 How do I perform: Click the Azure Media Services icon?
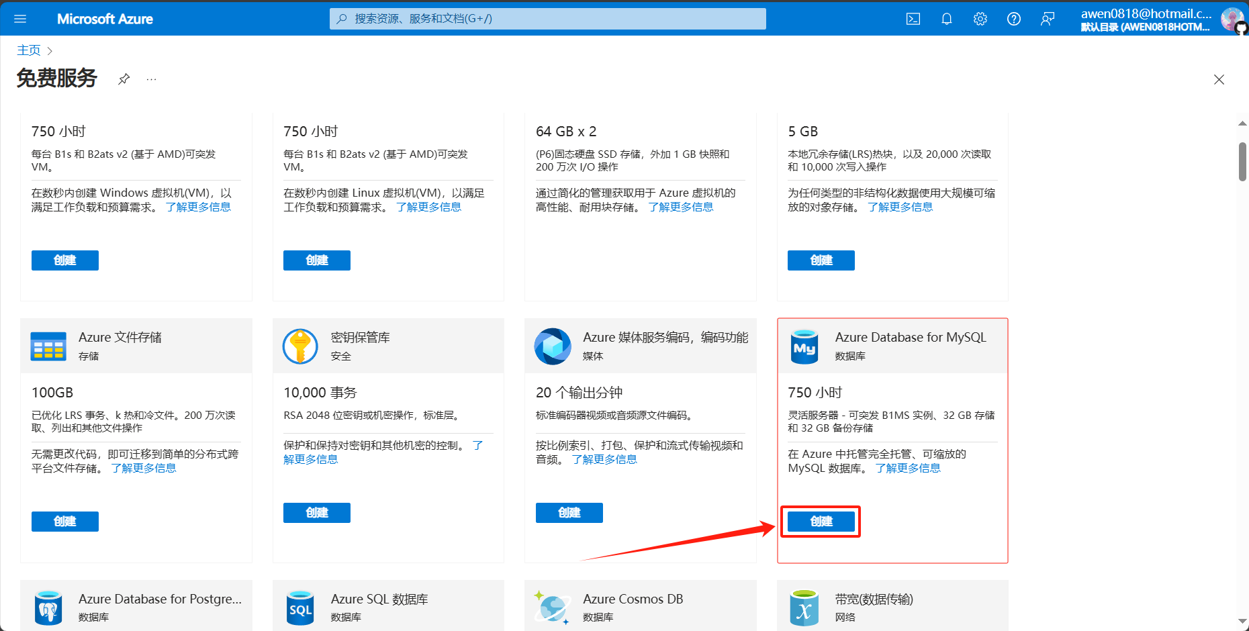click(x=553, y=346)
